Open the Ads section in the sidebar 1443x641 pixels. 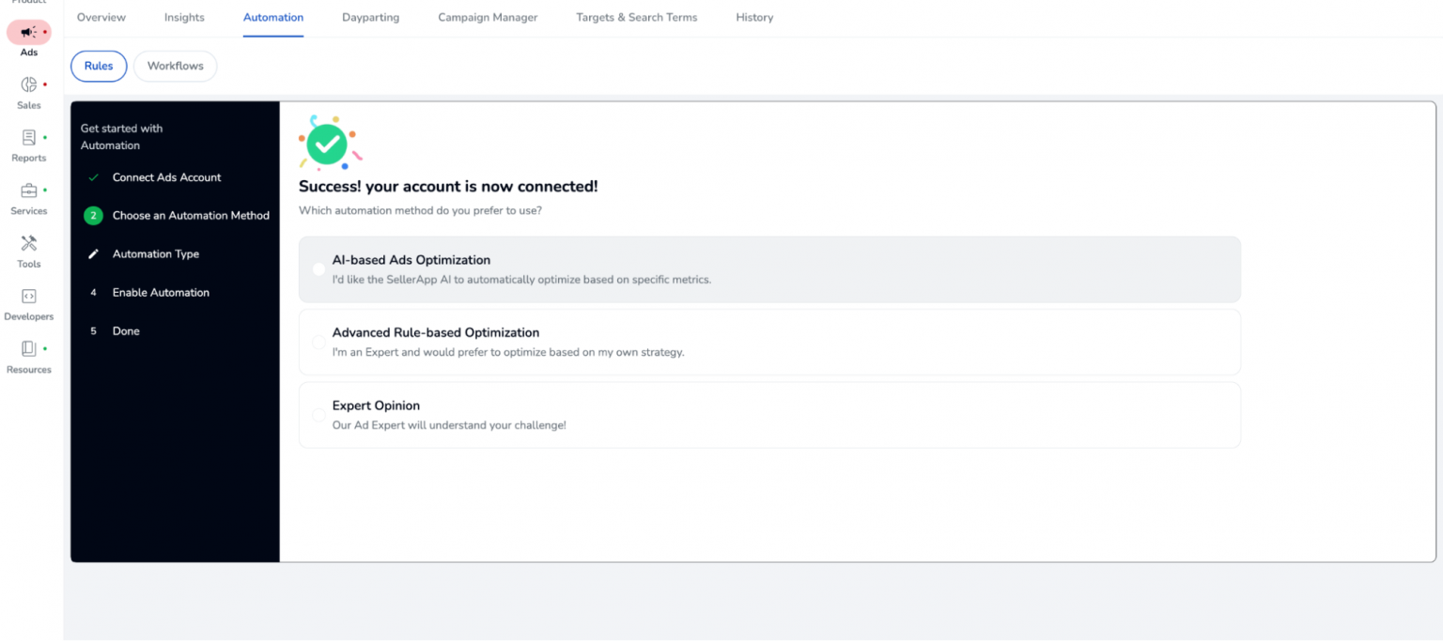tap(28, 38)
